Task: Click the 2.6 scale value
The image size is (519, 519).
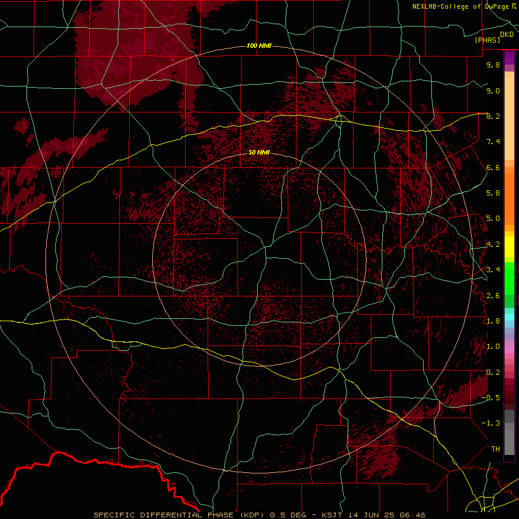Action: [493, 295]
